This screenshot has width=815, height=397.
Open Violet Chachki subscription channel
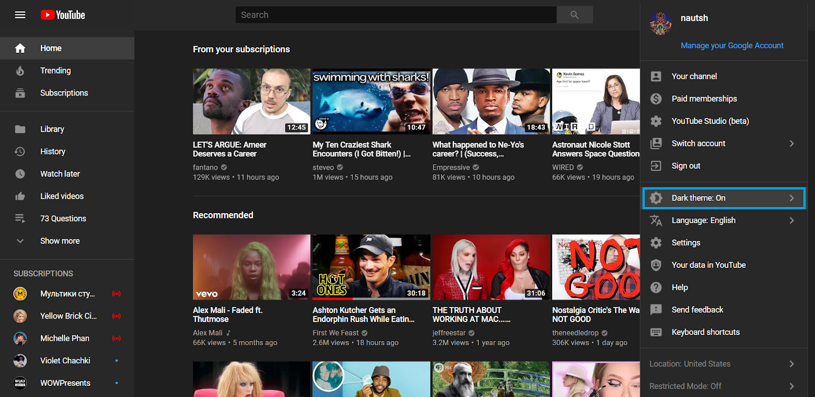pyautogui.click(x=67, y=360)
